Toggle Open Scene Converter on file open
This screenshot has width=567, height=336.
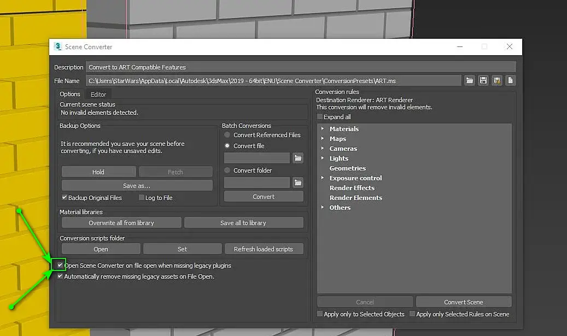[60, 265]
